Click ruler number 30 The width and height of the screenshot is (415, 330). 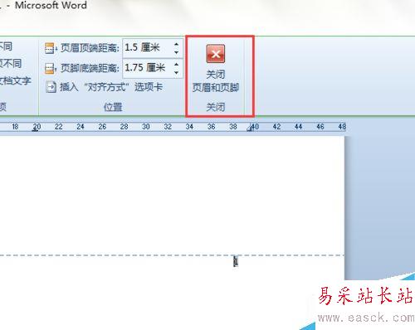146,127
